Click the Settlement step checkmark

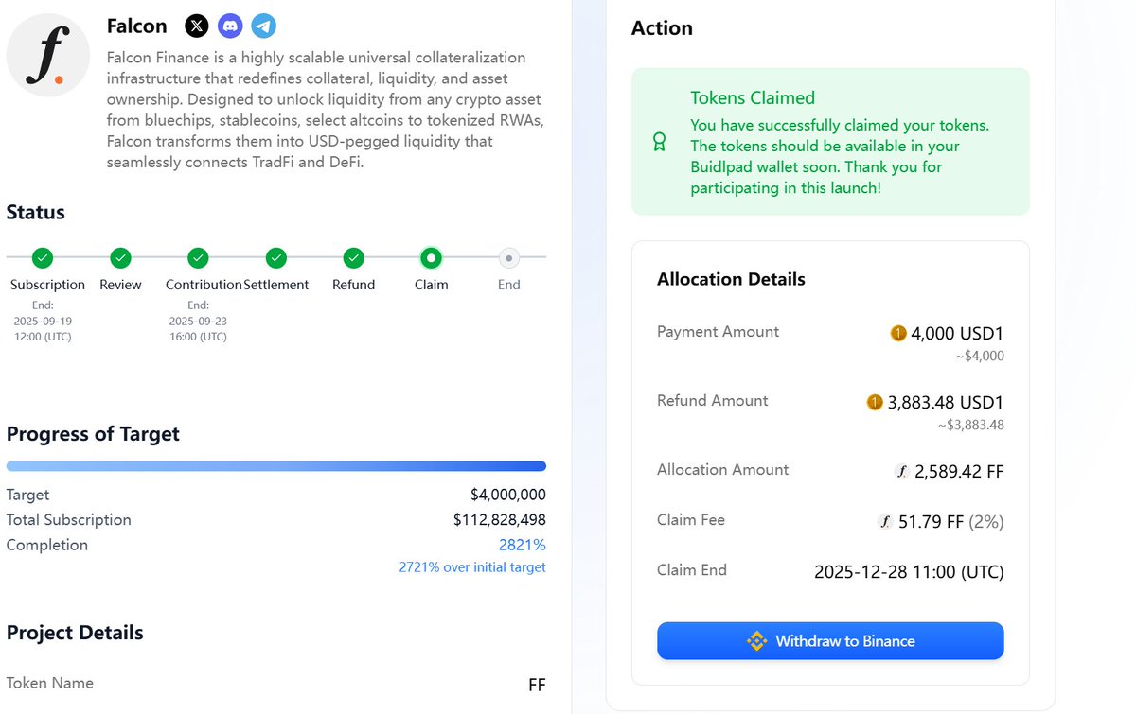click(x=275, y=257)
